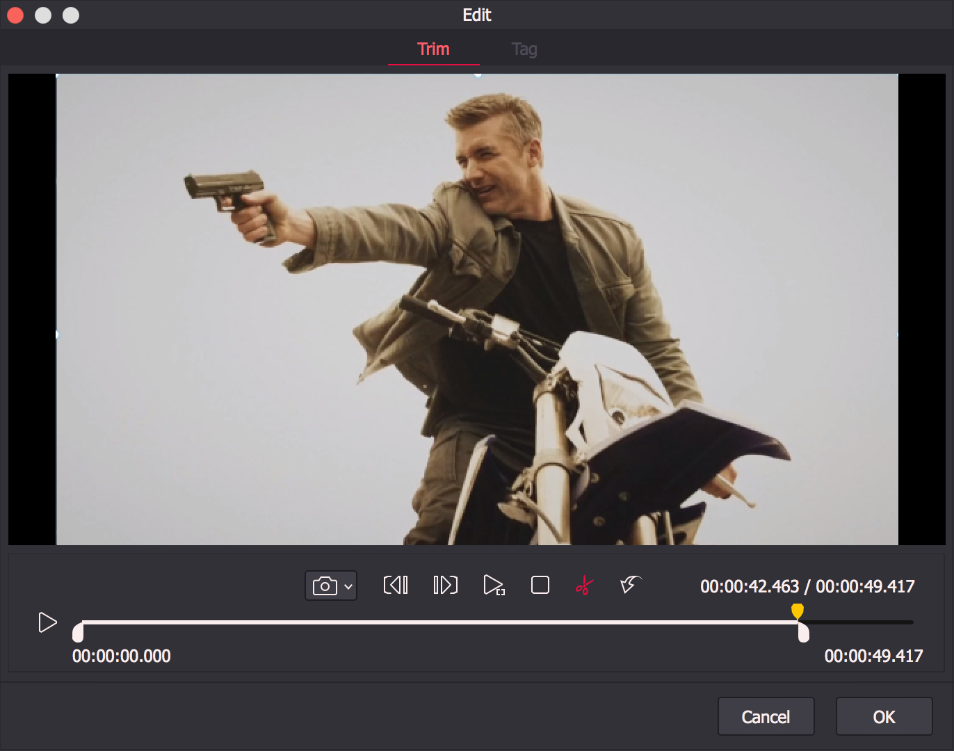Click the middle of the white timeline track
954x751 pixels.
point(440,622)
